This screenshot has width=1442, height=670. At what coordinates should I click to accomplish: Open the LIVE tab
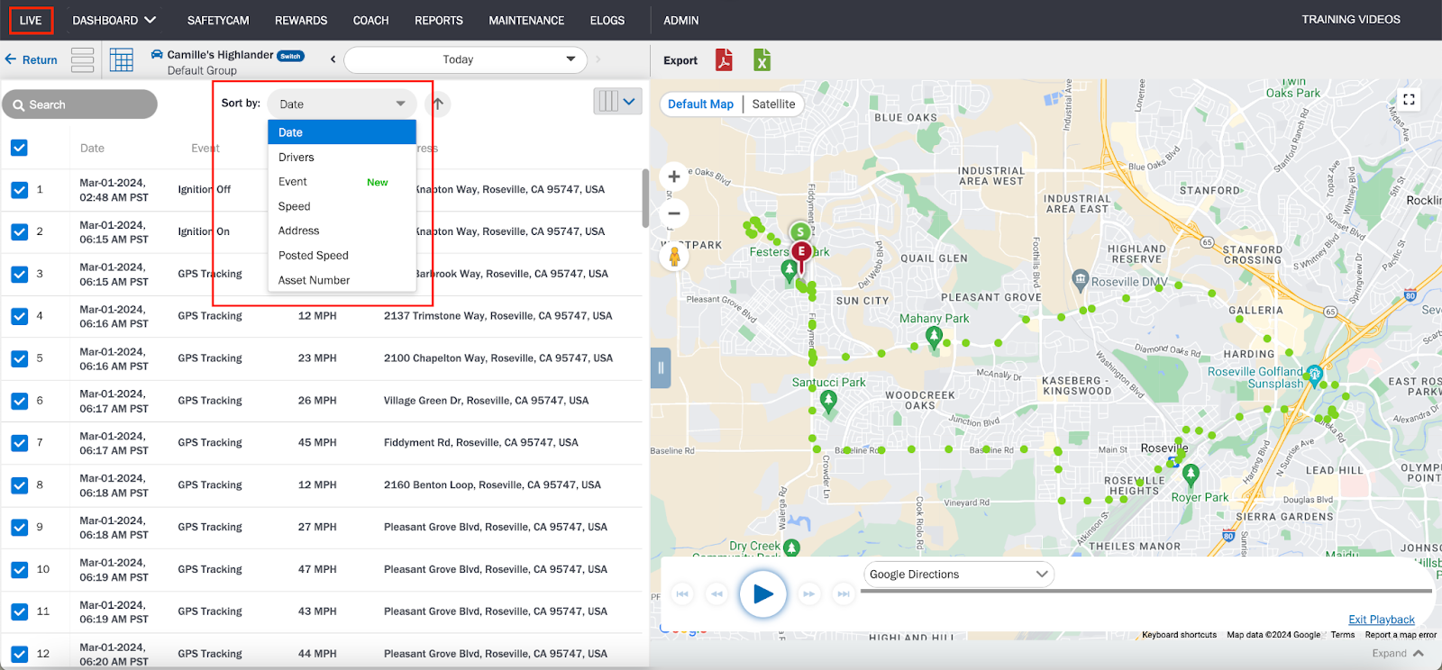click(31, 20)
